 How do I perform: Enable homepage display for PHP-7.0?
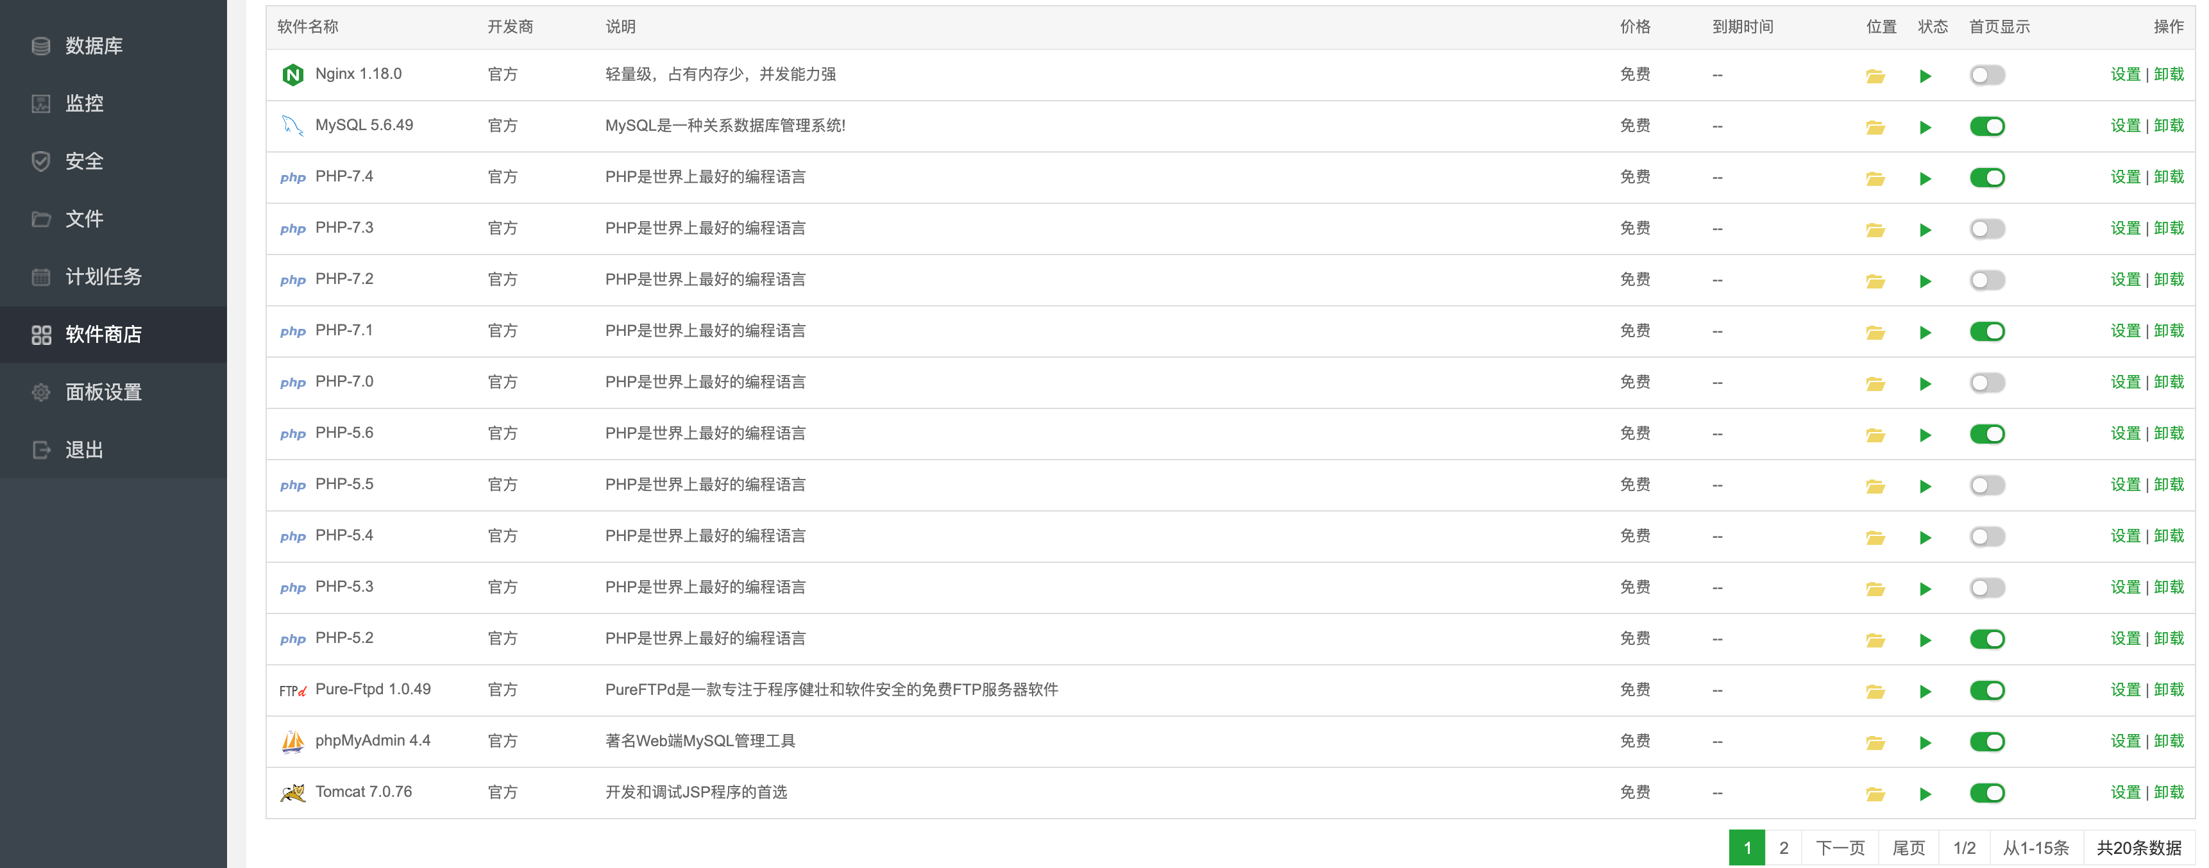1987,383
